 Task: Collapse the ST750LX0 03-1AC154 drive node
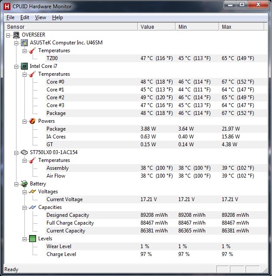coord(17,153)
